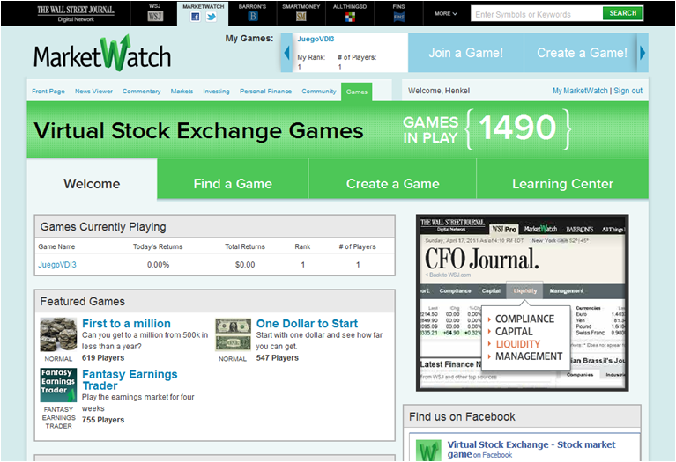Focus the symbols or keywords search field
The image size is (676, 462).
pyautogui.click(x=537, y=14)
